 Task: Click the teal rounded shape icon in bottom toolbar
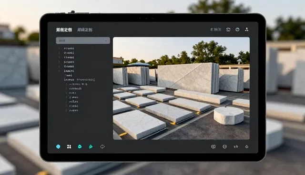click(x=80, y=146)
